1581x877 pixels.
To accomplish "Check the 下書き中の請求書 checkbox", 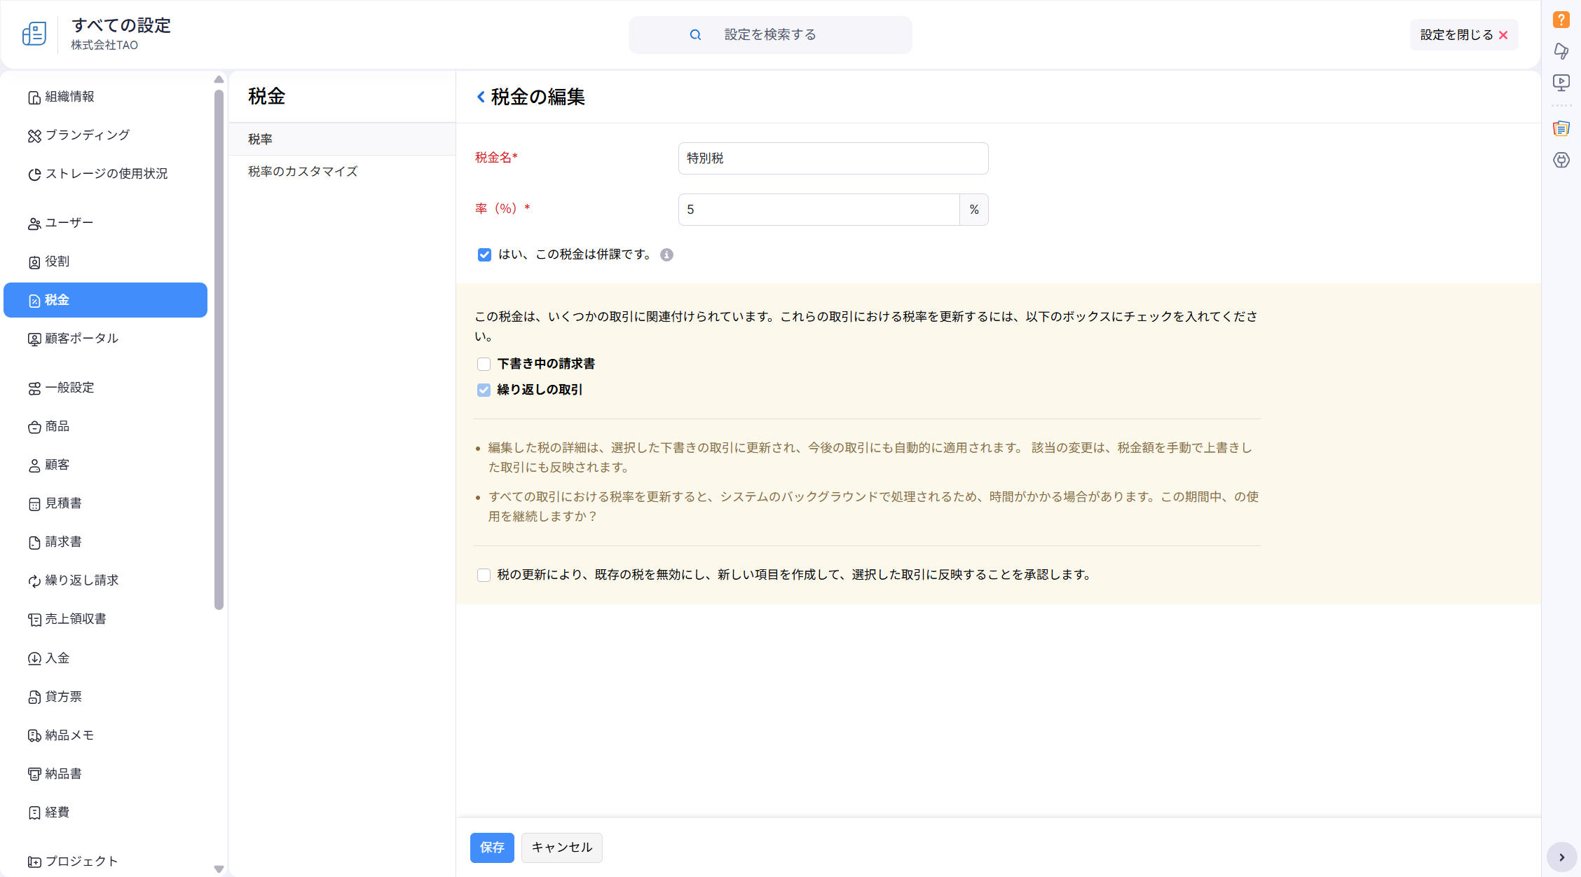I will [x=484, y=365].
